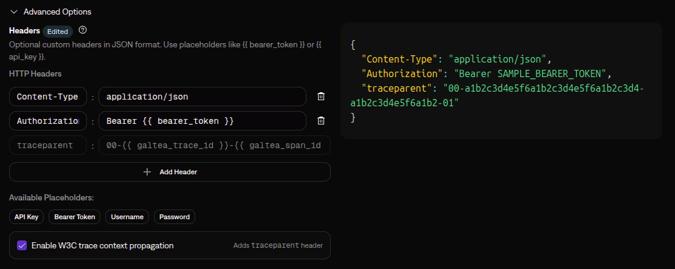Click "Bearer SAMPLE_BEARER_TOKEN" in JSON preview

click(530, 73)
